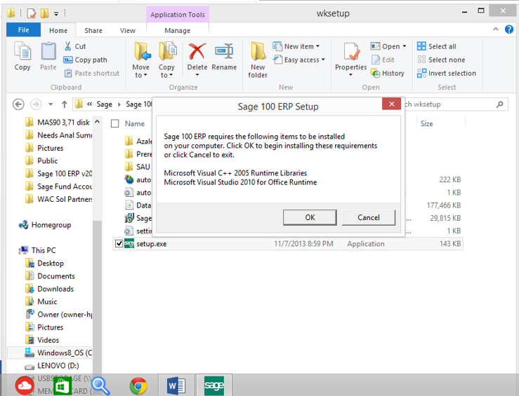Viewport: 519px width, 396px height.
Task: Click Sage in the address breadcrumb
Action: pos(104,104)
